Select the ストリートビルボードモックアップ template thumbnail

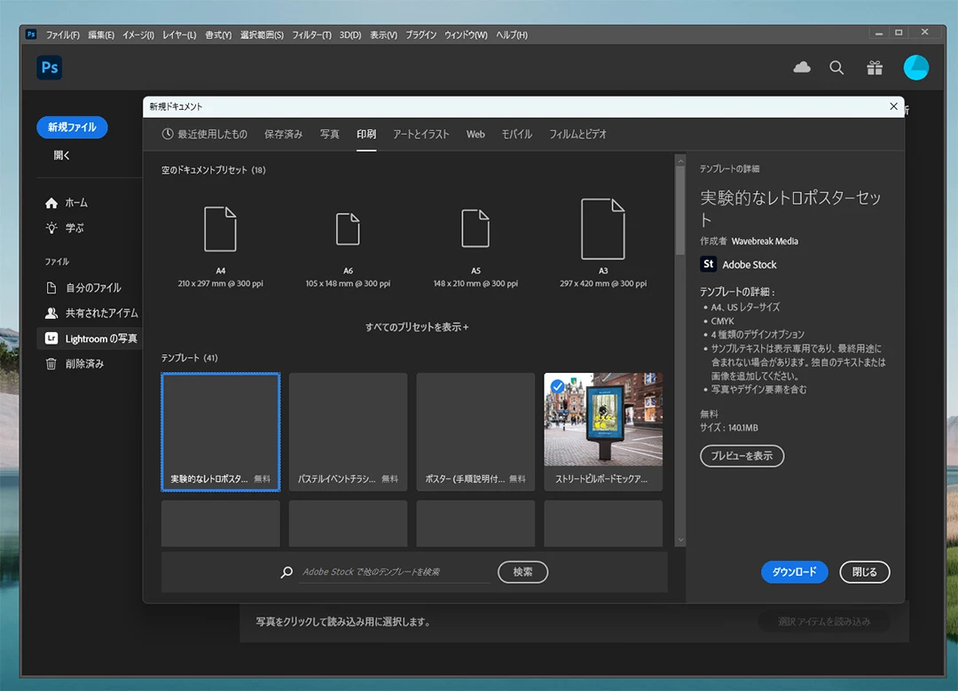[x=603, y=431]
